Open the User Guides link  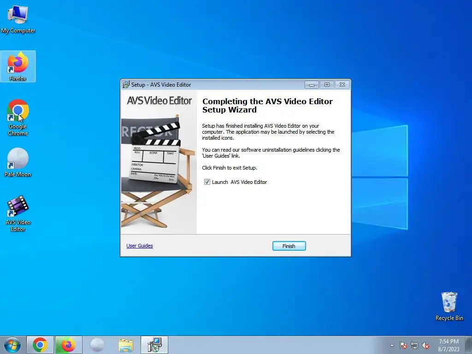coord(140,246)
